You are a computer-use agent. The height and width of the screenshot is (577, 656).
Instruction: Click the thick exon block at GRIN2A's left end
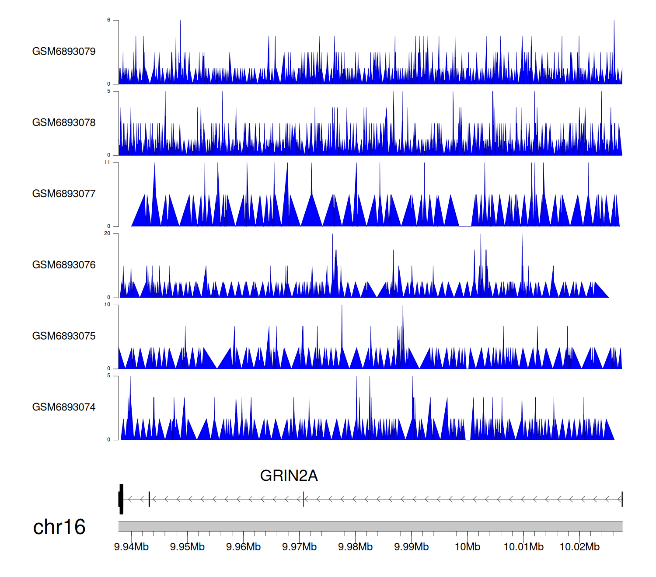coord(121,499)
